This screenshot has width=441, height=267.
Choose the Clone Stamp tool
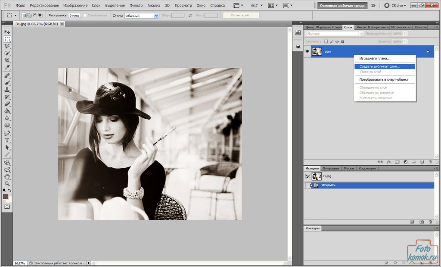[x=7, y=90]
